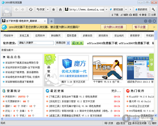Viewport: 158px width, 126px height.
Task: Close the 当下软件园 tab
Action: pos(45,21)
